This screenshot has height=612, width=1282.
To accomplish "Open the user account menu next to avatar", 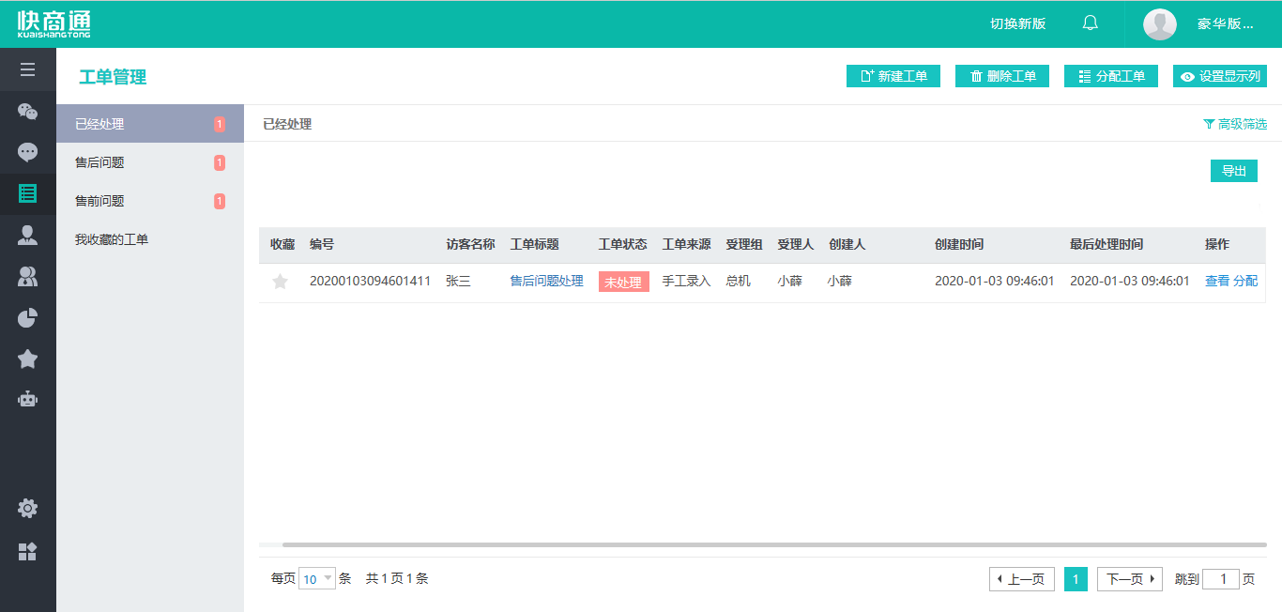I will point(1225,24).
